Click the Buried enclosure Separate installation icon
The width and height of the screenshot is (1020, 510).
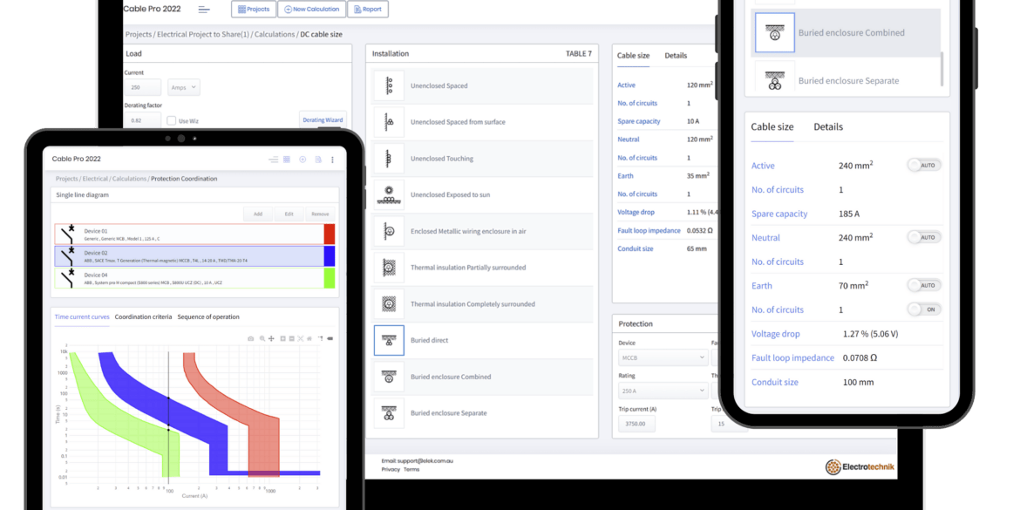pyautogui.click(x=388, y=413)
